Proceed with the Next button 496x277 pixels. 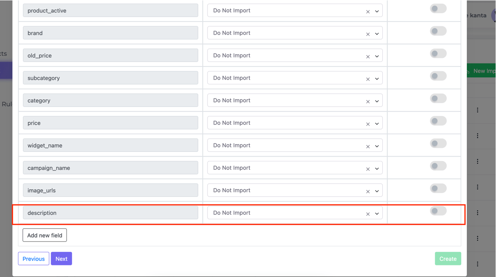tap(61, 259)
